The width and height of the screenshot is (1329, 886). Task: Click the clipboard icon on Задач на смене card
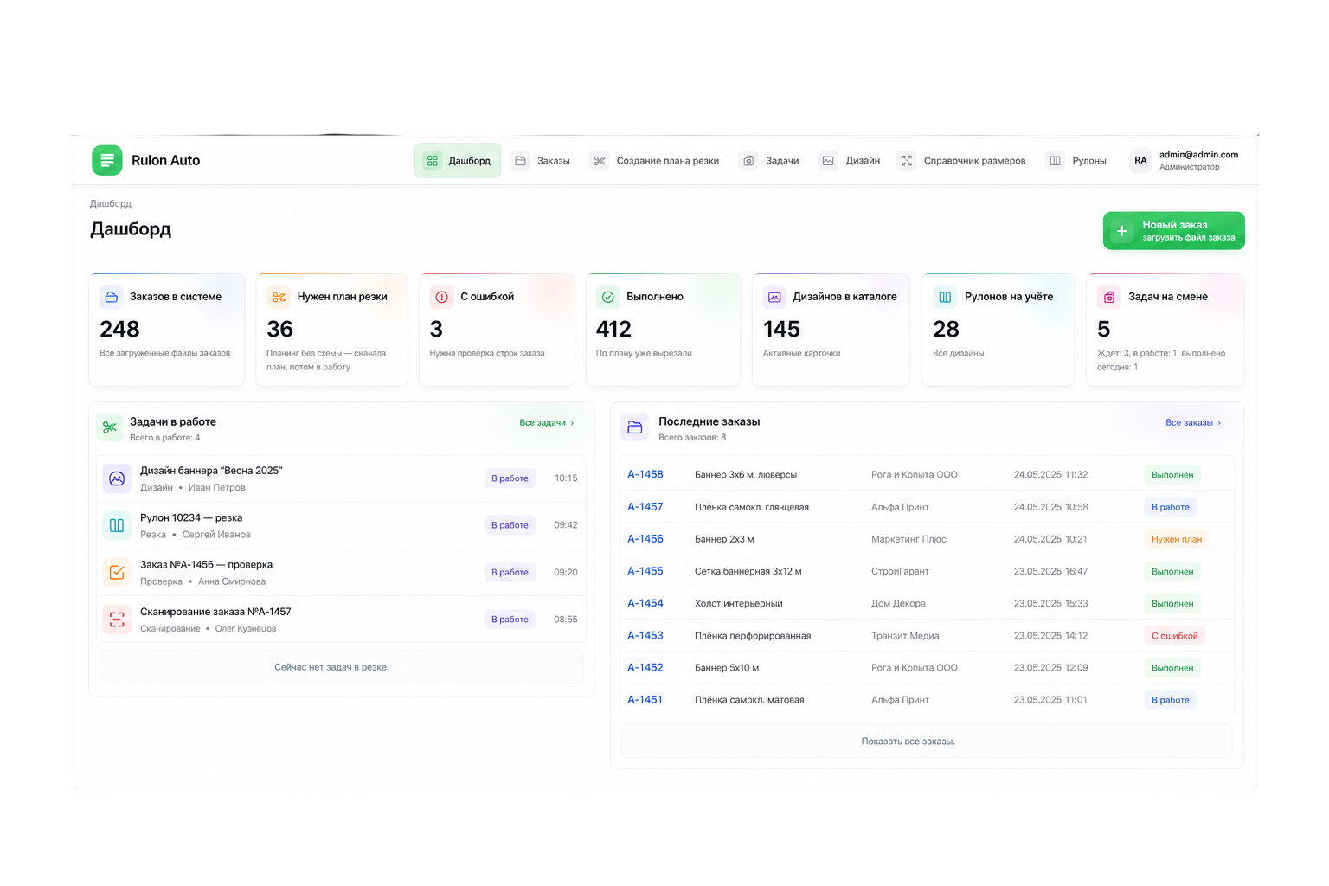[1109, 297]
